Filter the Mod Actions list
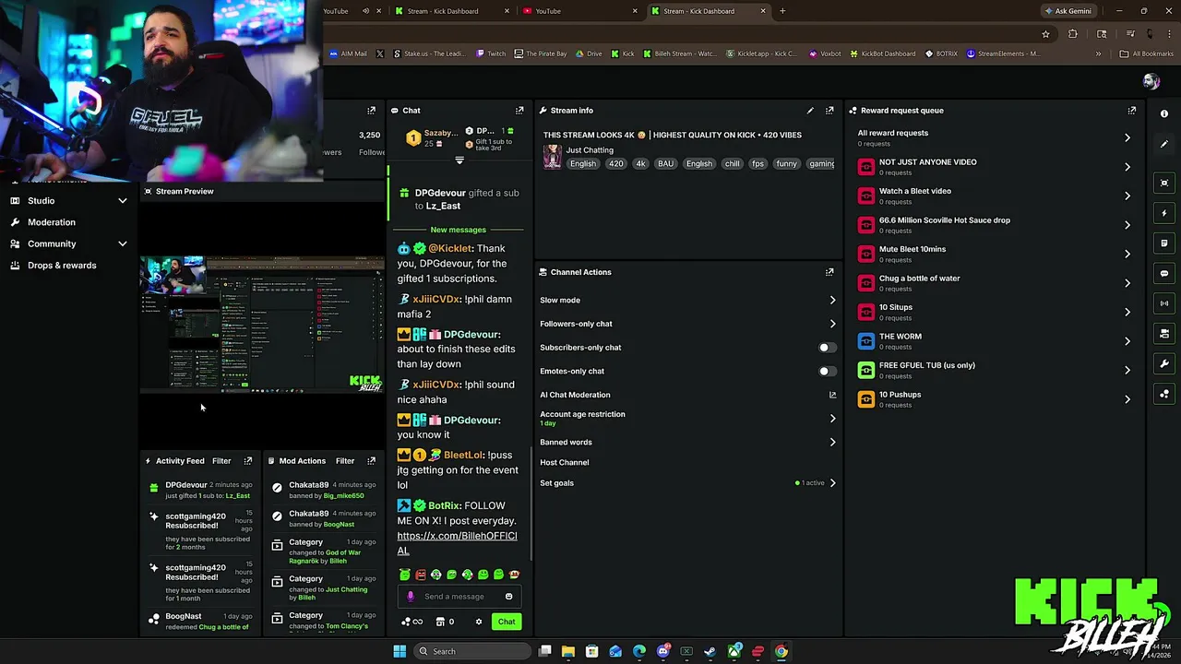Screen dimensions: 1181x664 (x=345, y=461)
